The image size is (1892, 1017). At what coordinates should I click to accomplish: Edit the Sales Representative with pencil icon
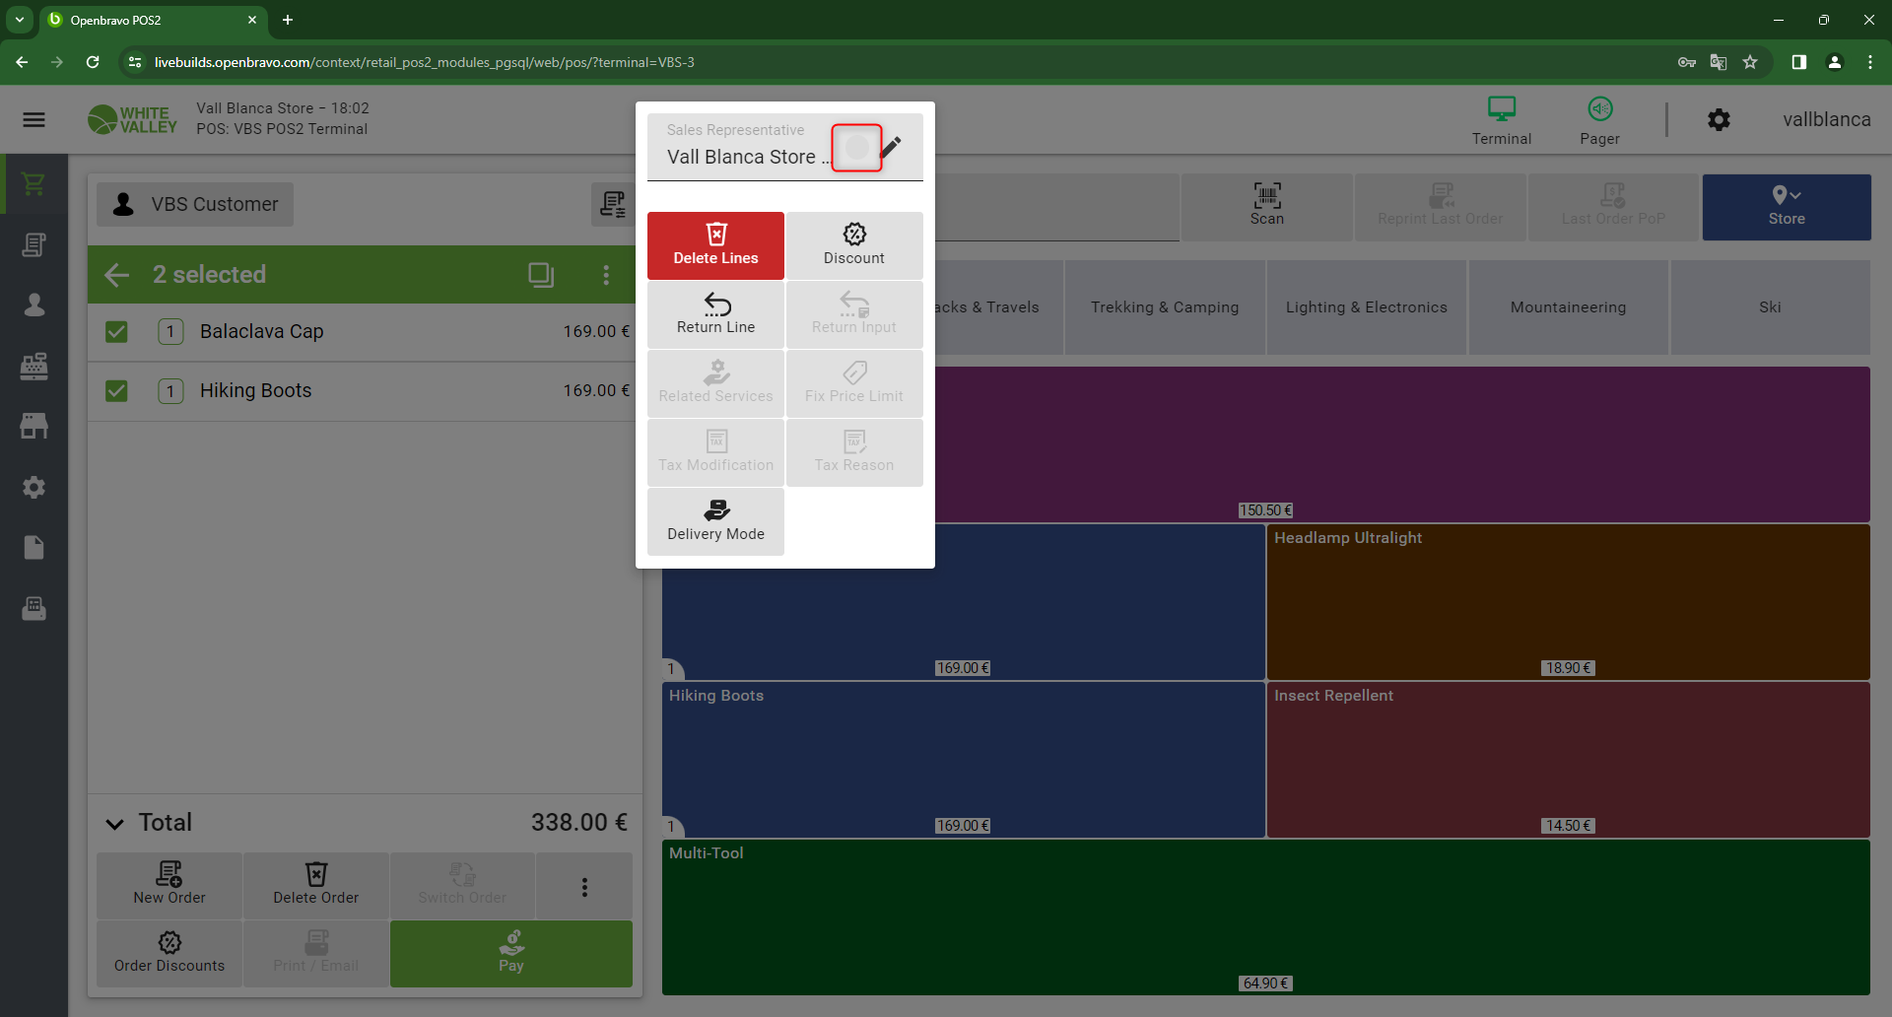coord(891,148)
